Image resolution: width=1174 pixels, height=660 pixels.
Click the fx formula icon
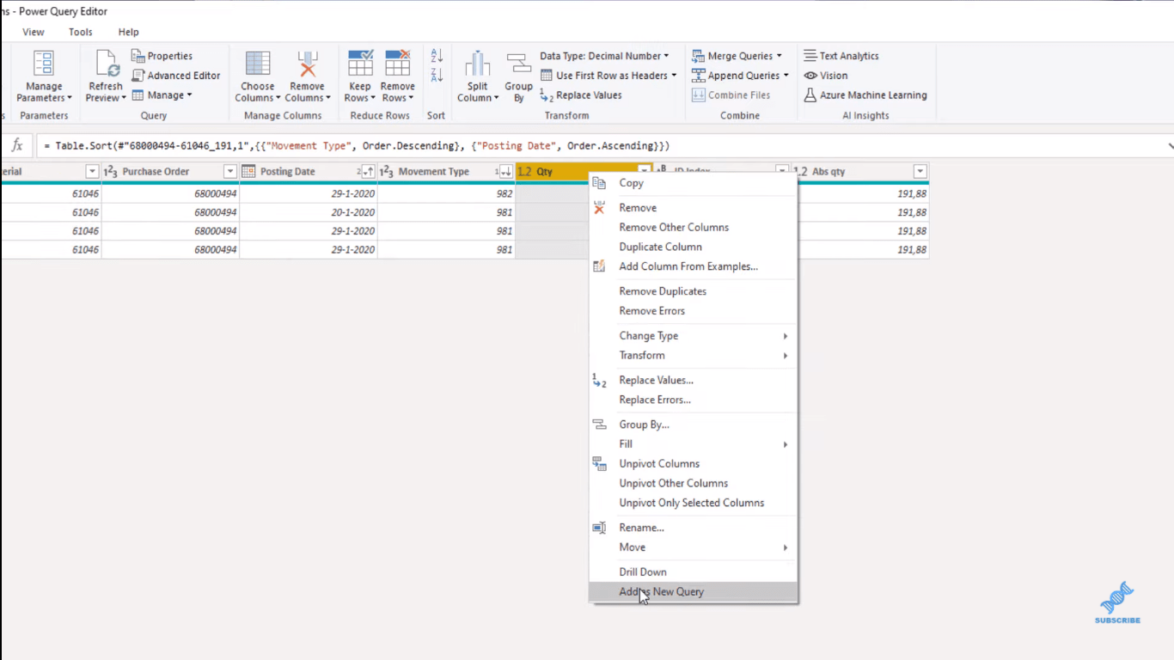coord(17,146)
